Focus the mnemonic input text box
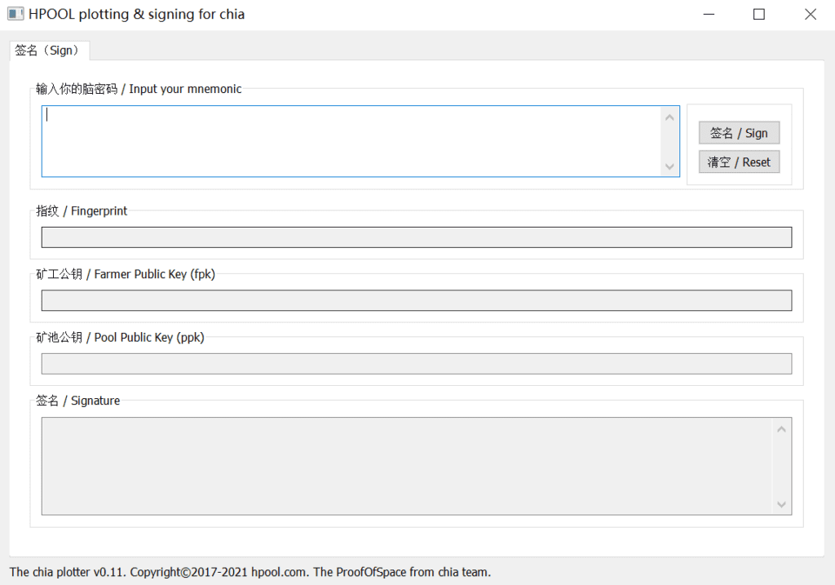835x585 pixels. click(x=351, y=140)
